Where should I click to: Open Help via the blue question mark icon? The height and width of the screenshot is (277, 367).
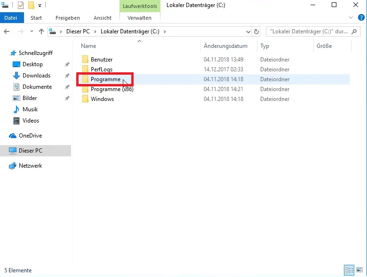[361, 17]
